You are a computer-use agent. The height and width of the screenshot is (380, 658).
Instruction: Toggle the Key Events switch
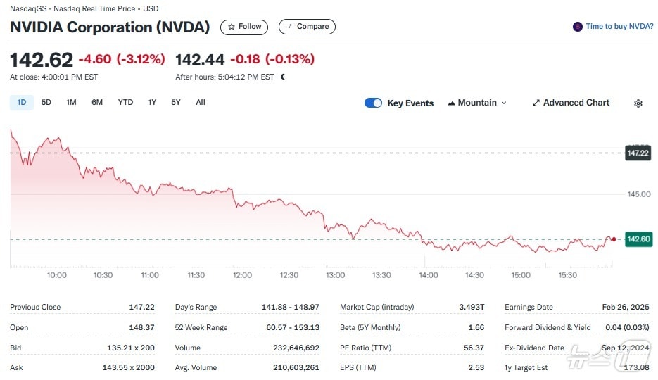[x=373, y=103]
